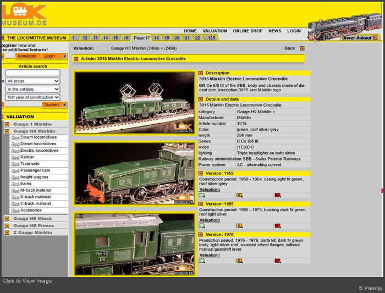This screenshot has width=385, height=293.
Task: Expand the Gauge H0 Primex category
Action: tap(7, 226)
